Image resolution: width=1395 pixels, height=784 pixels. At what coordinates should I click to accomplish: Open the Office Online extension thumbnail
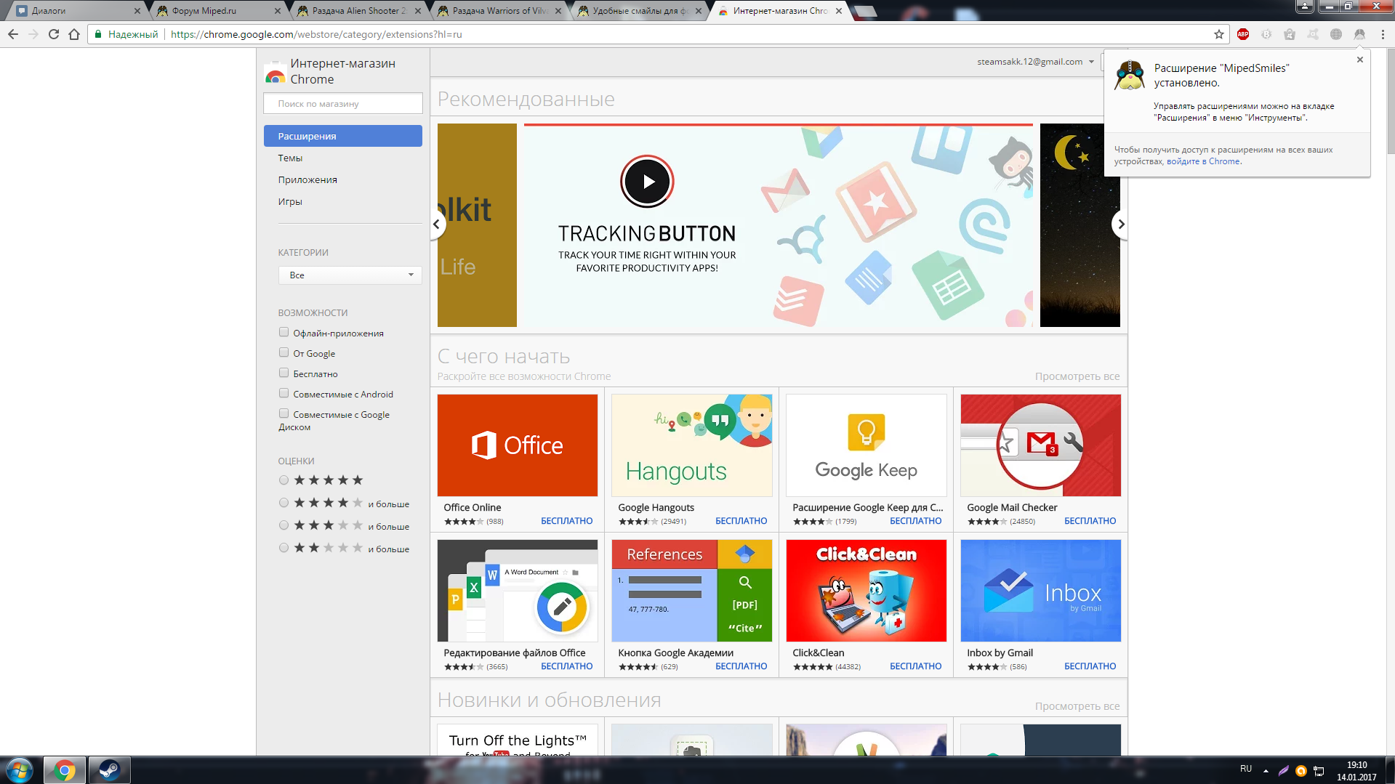(x=518, y=445)
